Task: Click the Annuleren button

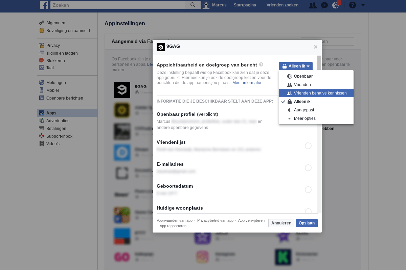Action: [x=281, y=223]
